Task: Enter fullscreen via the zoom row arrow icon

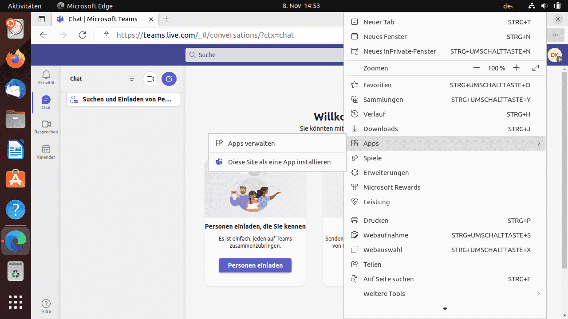Action: 536,68
